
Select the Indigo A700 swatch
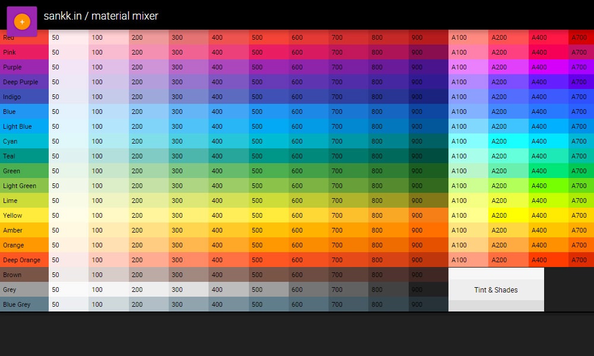[x=580, y=97]
